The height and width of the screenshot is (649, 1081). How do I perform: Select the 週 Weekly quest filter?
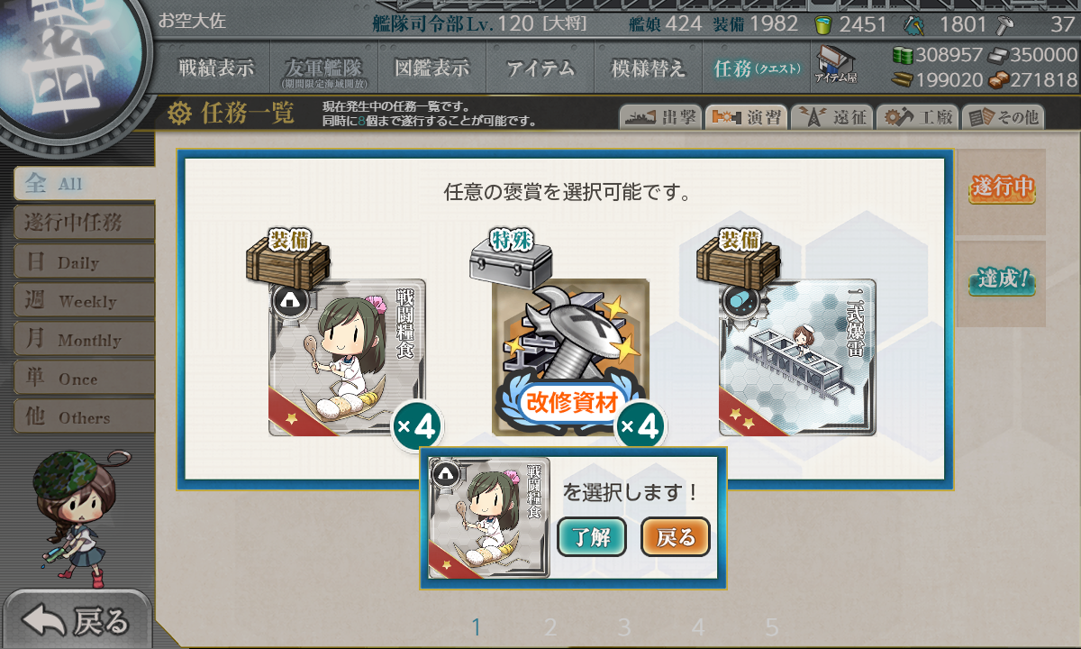pos(84,301)
